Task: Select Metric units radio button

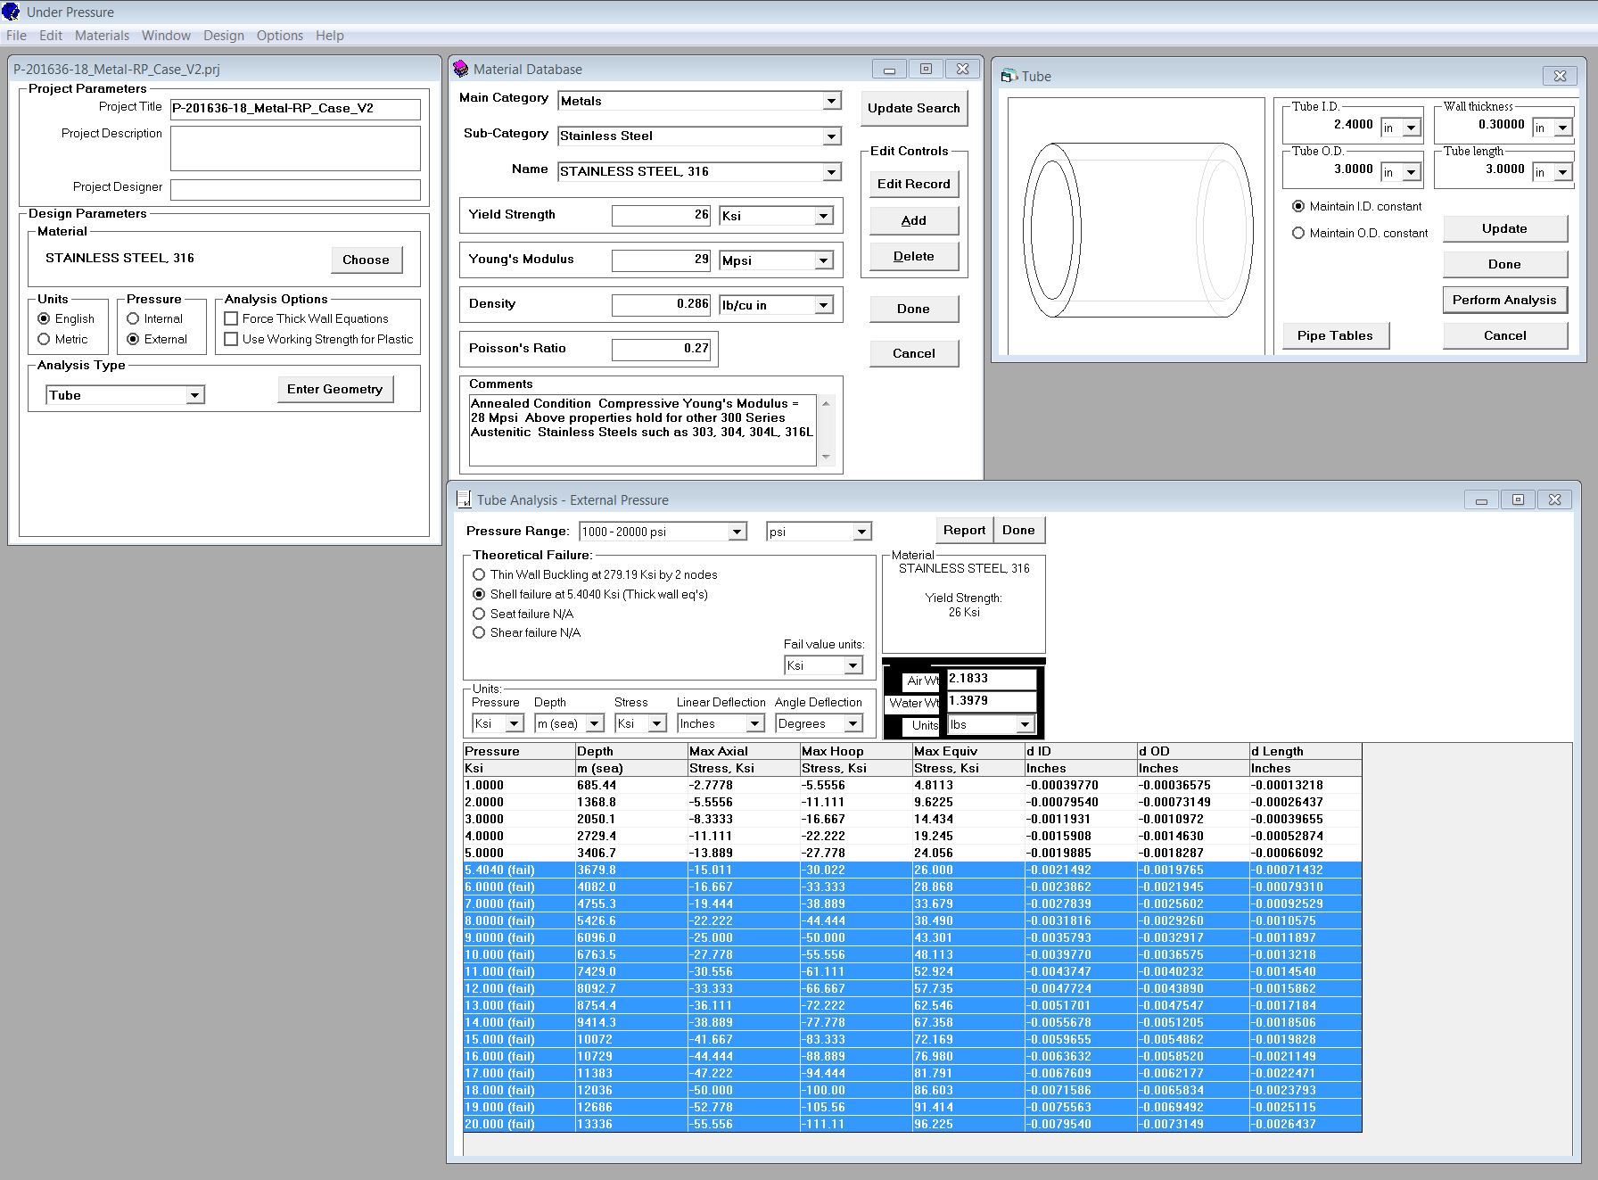Action: click(x=44, y=339)
